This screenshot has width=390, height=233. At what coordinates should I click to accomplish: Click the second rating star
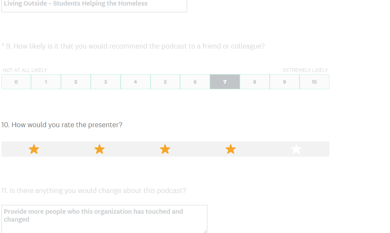(x=99, y=149)
